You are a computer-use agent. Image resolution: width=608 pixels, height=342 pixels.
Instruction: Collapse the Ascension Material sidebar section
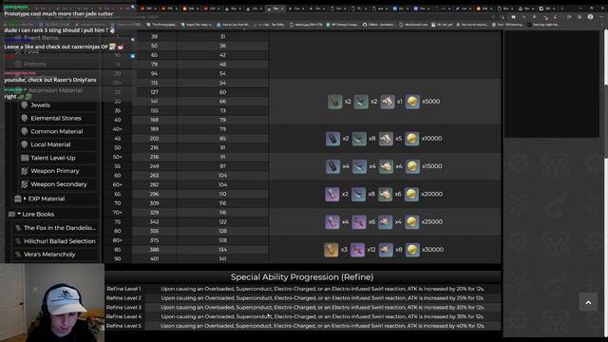[x=25, y=90]
